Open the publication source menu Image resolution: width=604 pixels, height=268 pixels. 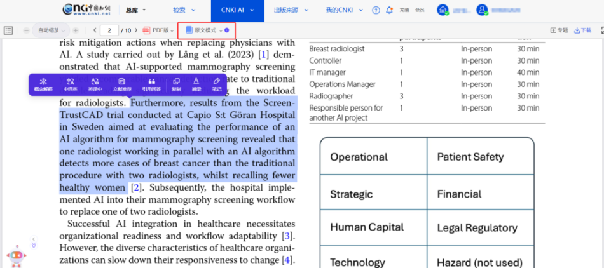[x=289, y=10]
